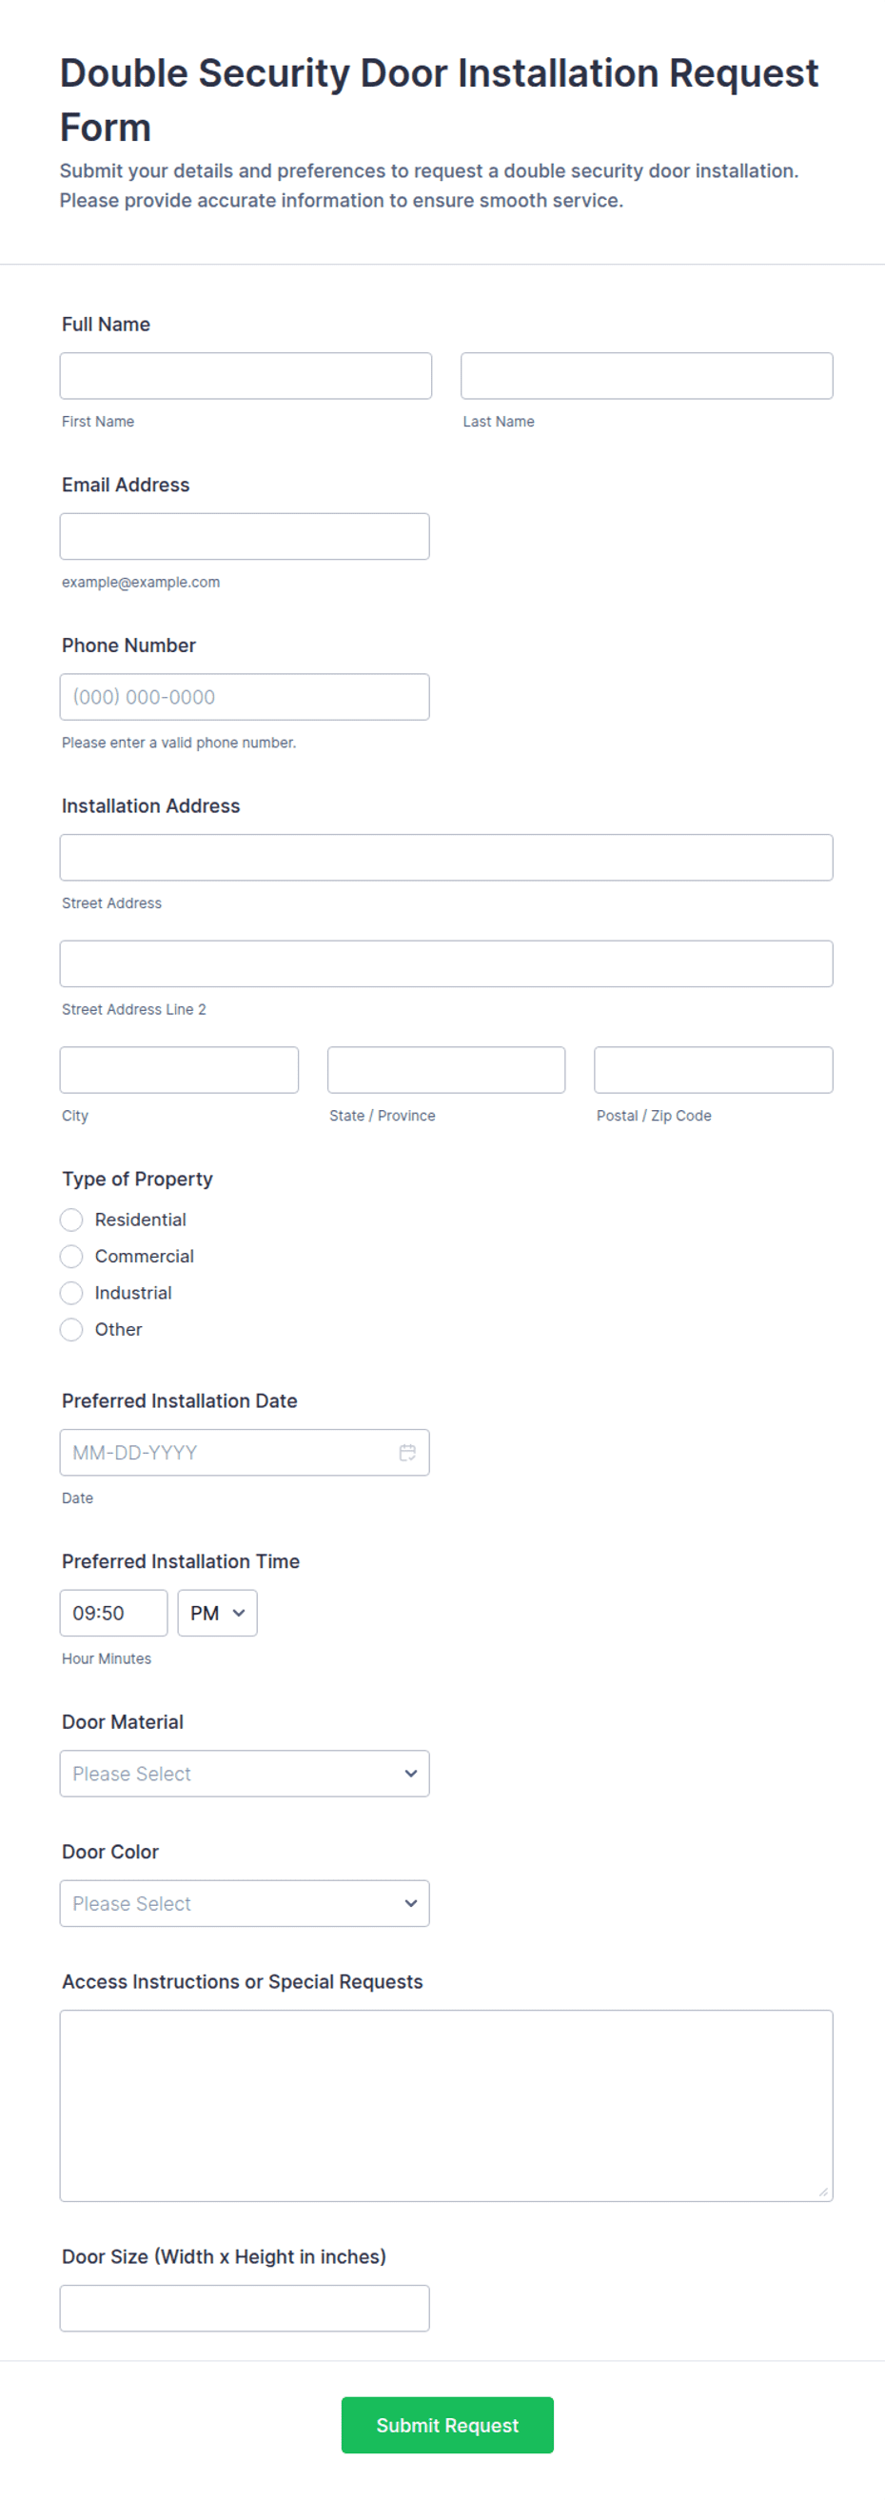
Task: Open the calendar picker icon
Action: coord(407,1452)
